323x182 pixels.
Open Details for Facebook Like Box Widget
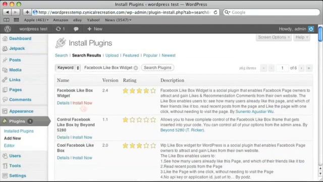click(63, 103)
